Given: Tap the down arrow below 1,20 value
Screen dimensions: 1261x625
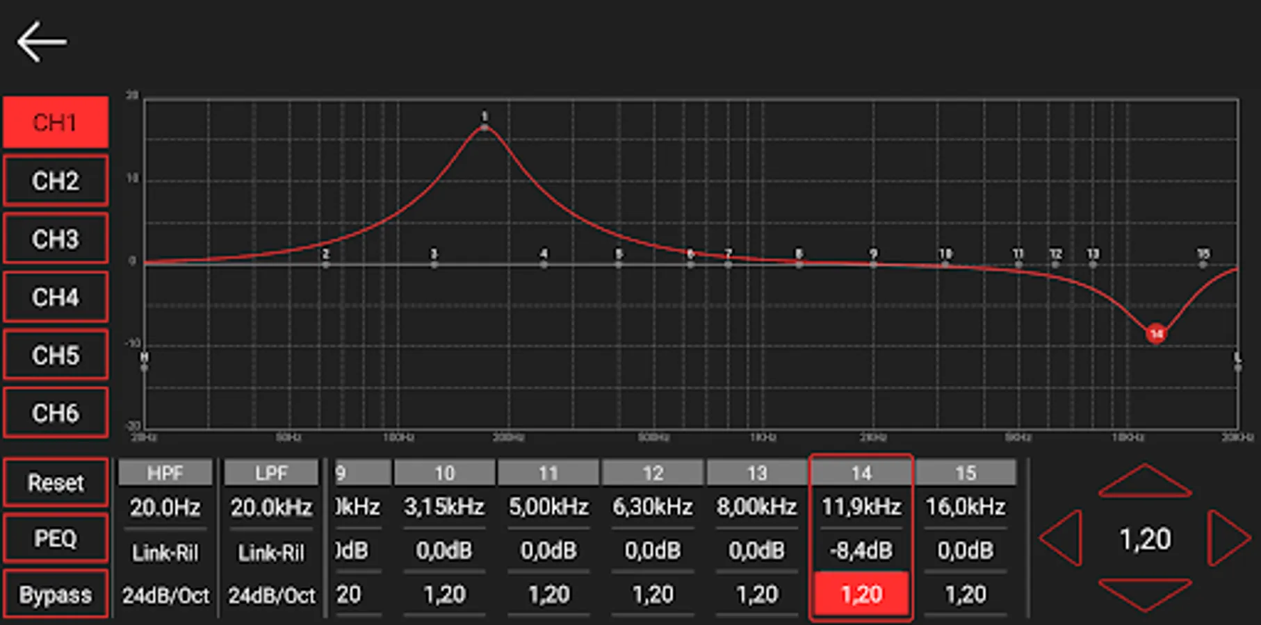Looking at the screenshot, I should 1144,594.
